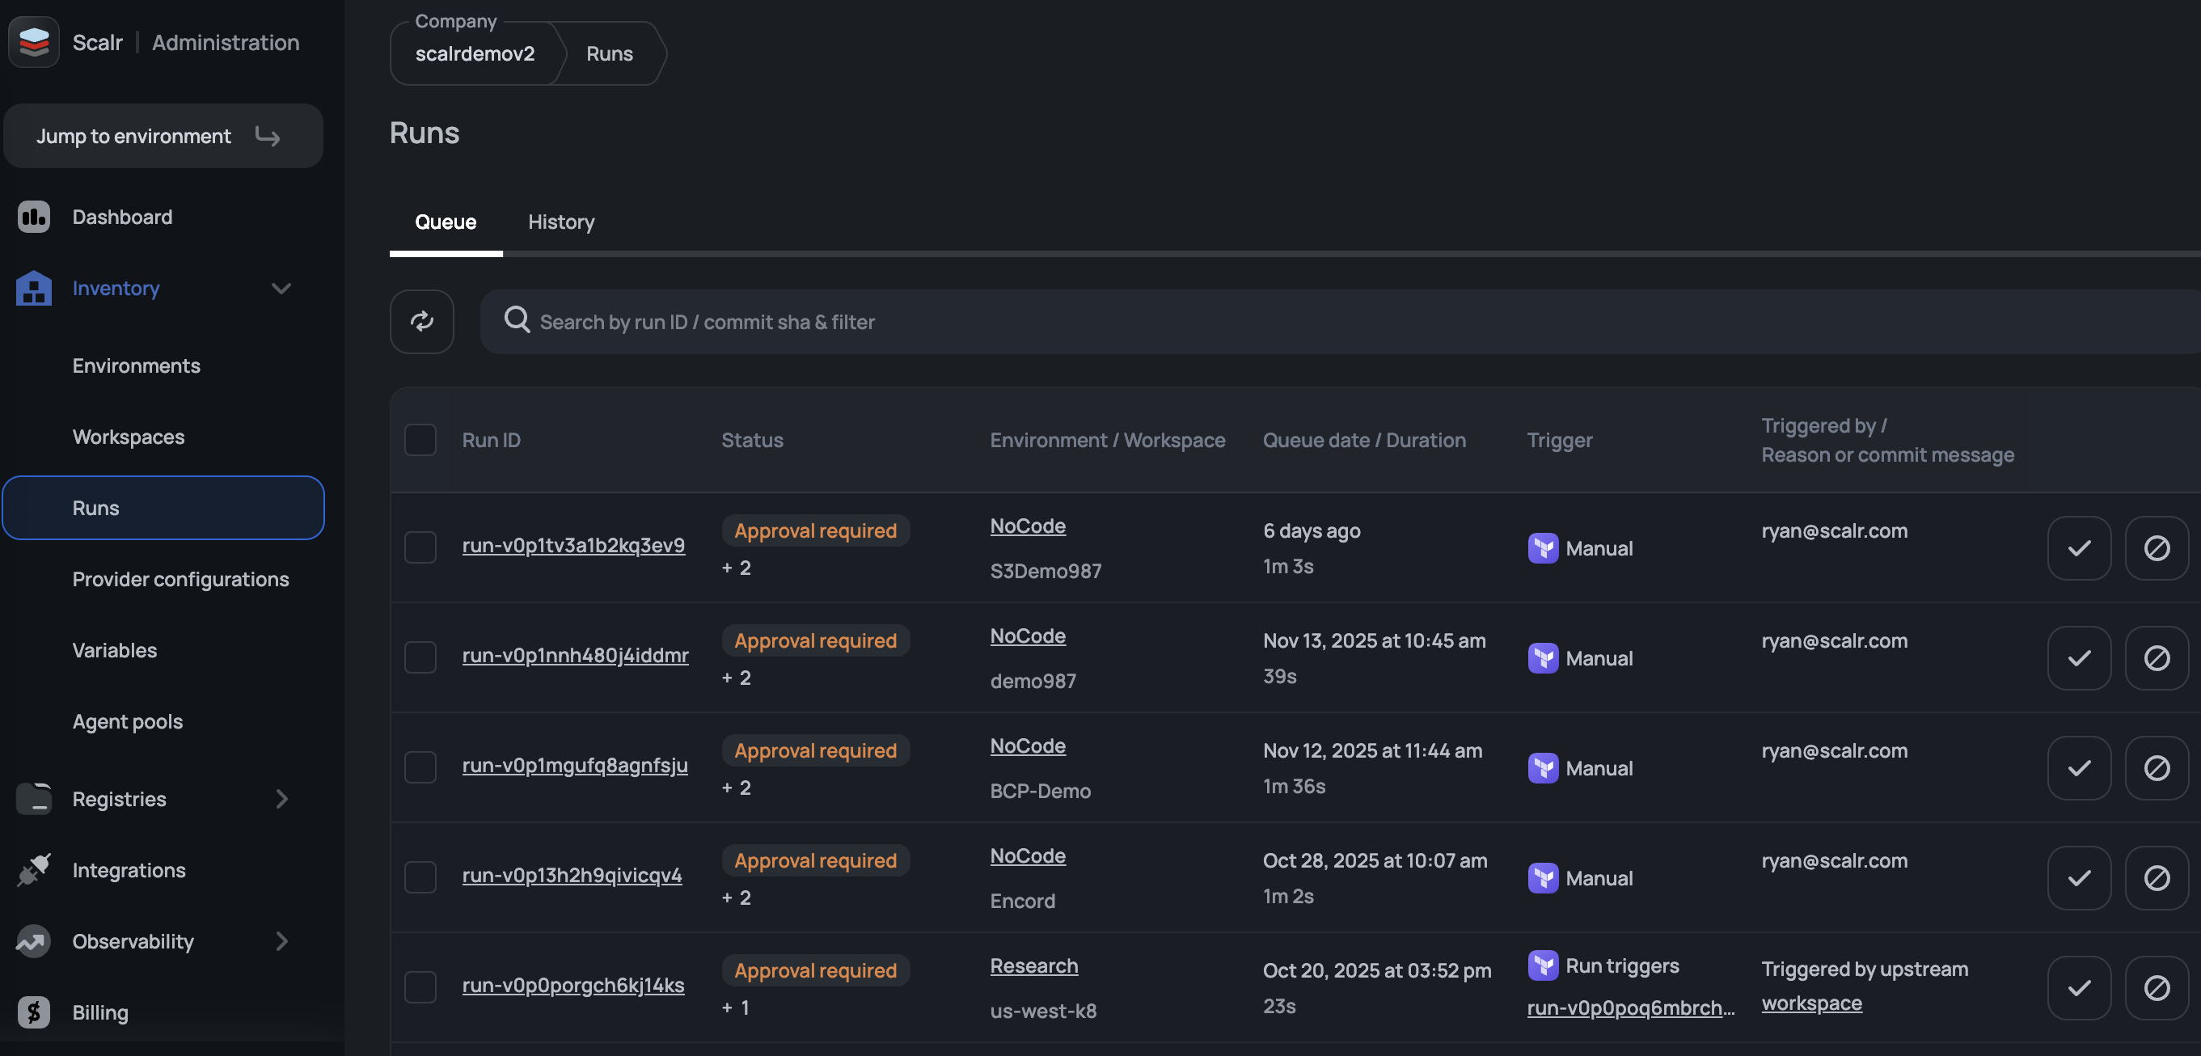The image size is (2201, 1056).
Task: Open the Research environment link
Action: (1033, 965)
